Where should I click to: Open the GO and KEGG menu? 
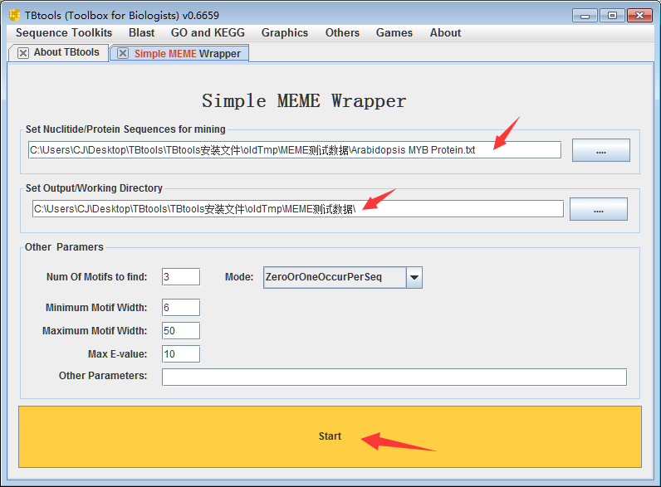pyautogui.click(x=208, y=33)
